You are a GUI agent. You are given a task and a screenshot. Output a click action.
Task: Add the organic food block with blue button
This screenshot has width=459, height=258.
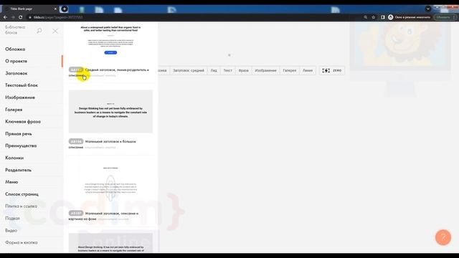(110, 41)
